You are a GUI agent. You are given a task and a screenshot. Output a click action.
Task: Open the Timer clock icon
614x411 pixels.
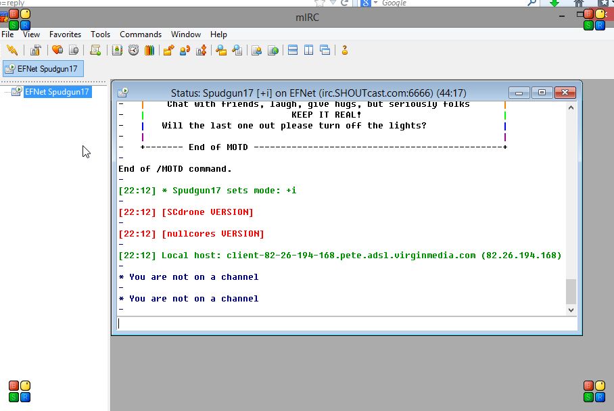133,50
